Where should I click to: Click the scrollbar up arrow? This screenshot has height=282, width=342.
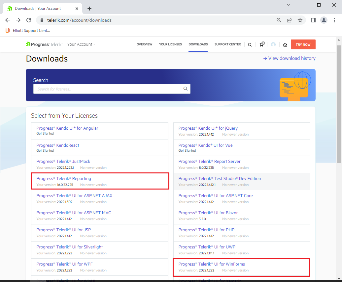[x=338, y=40]
